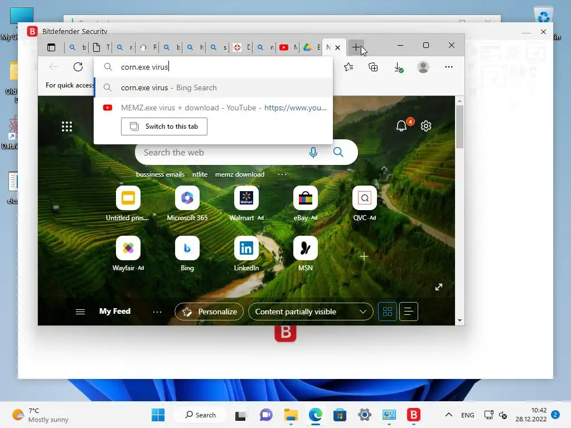Click the My Feed label
This screenshot has height=428, width=571.
click(x=115, y=311)
